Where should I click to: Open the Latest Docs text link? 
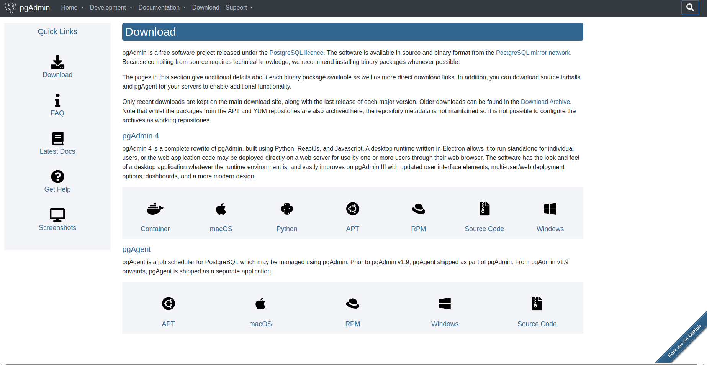(57, 151)
